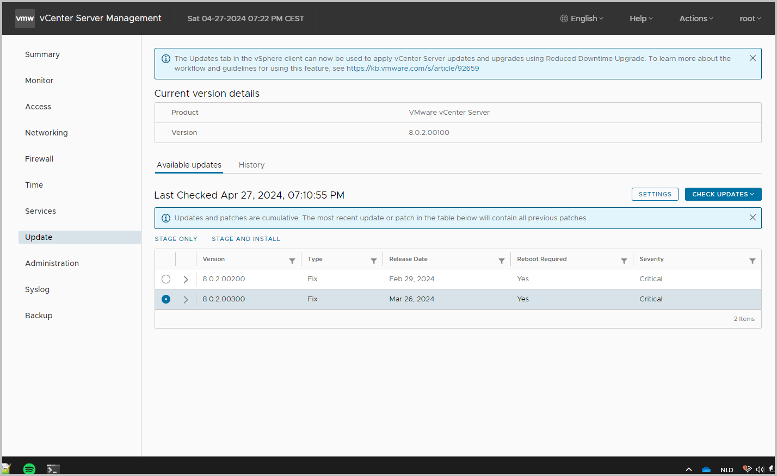Screen dimensions: 777x476
Task: Filter the Type column
Action: pyautogui.click(x=374, y=261)
